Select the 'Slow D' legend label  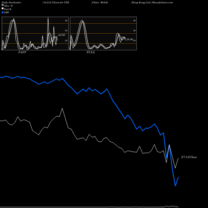[8, 6]
